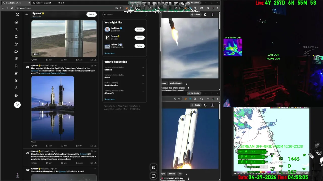Open the Profile person icon in the X sidebar
Image resolution: width=323 pixels, height=181 pixels.
(x=16, y=88)
